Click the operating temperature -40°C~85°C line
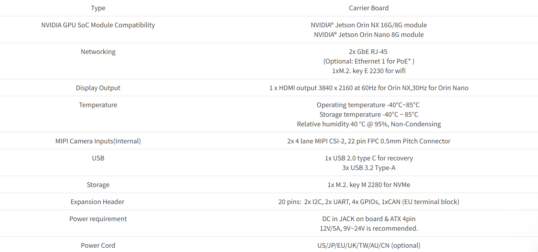538x252 pixels. 369,105
